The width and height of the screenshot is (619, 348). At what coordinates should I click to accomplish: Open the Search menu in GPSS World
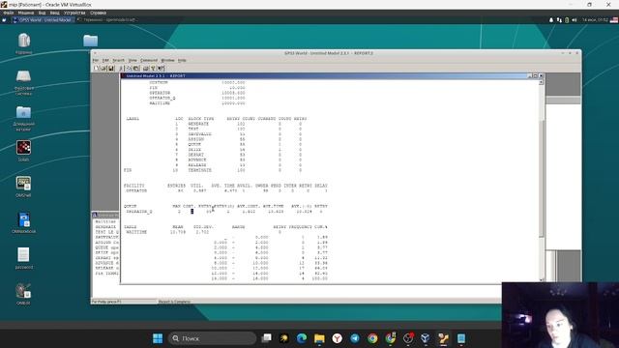tap(118, 60)
